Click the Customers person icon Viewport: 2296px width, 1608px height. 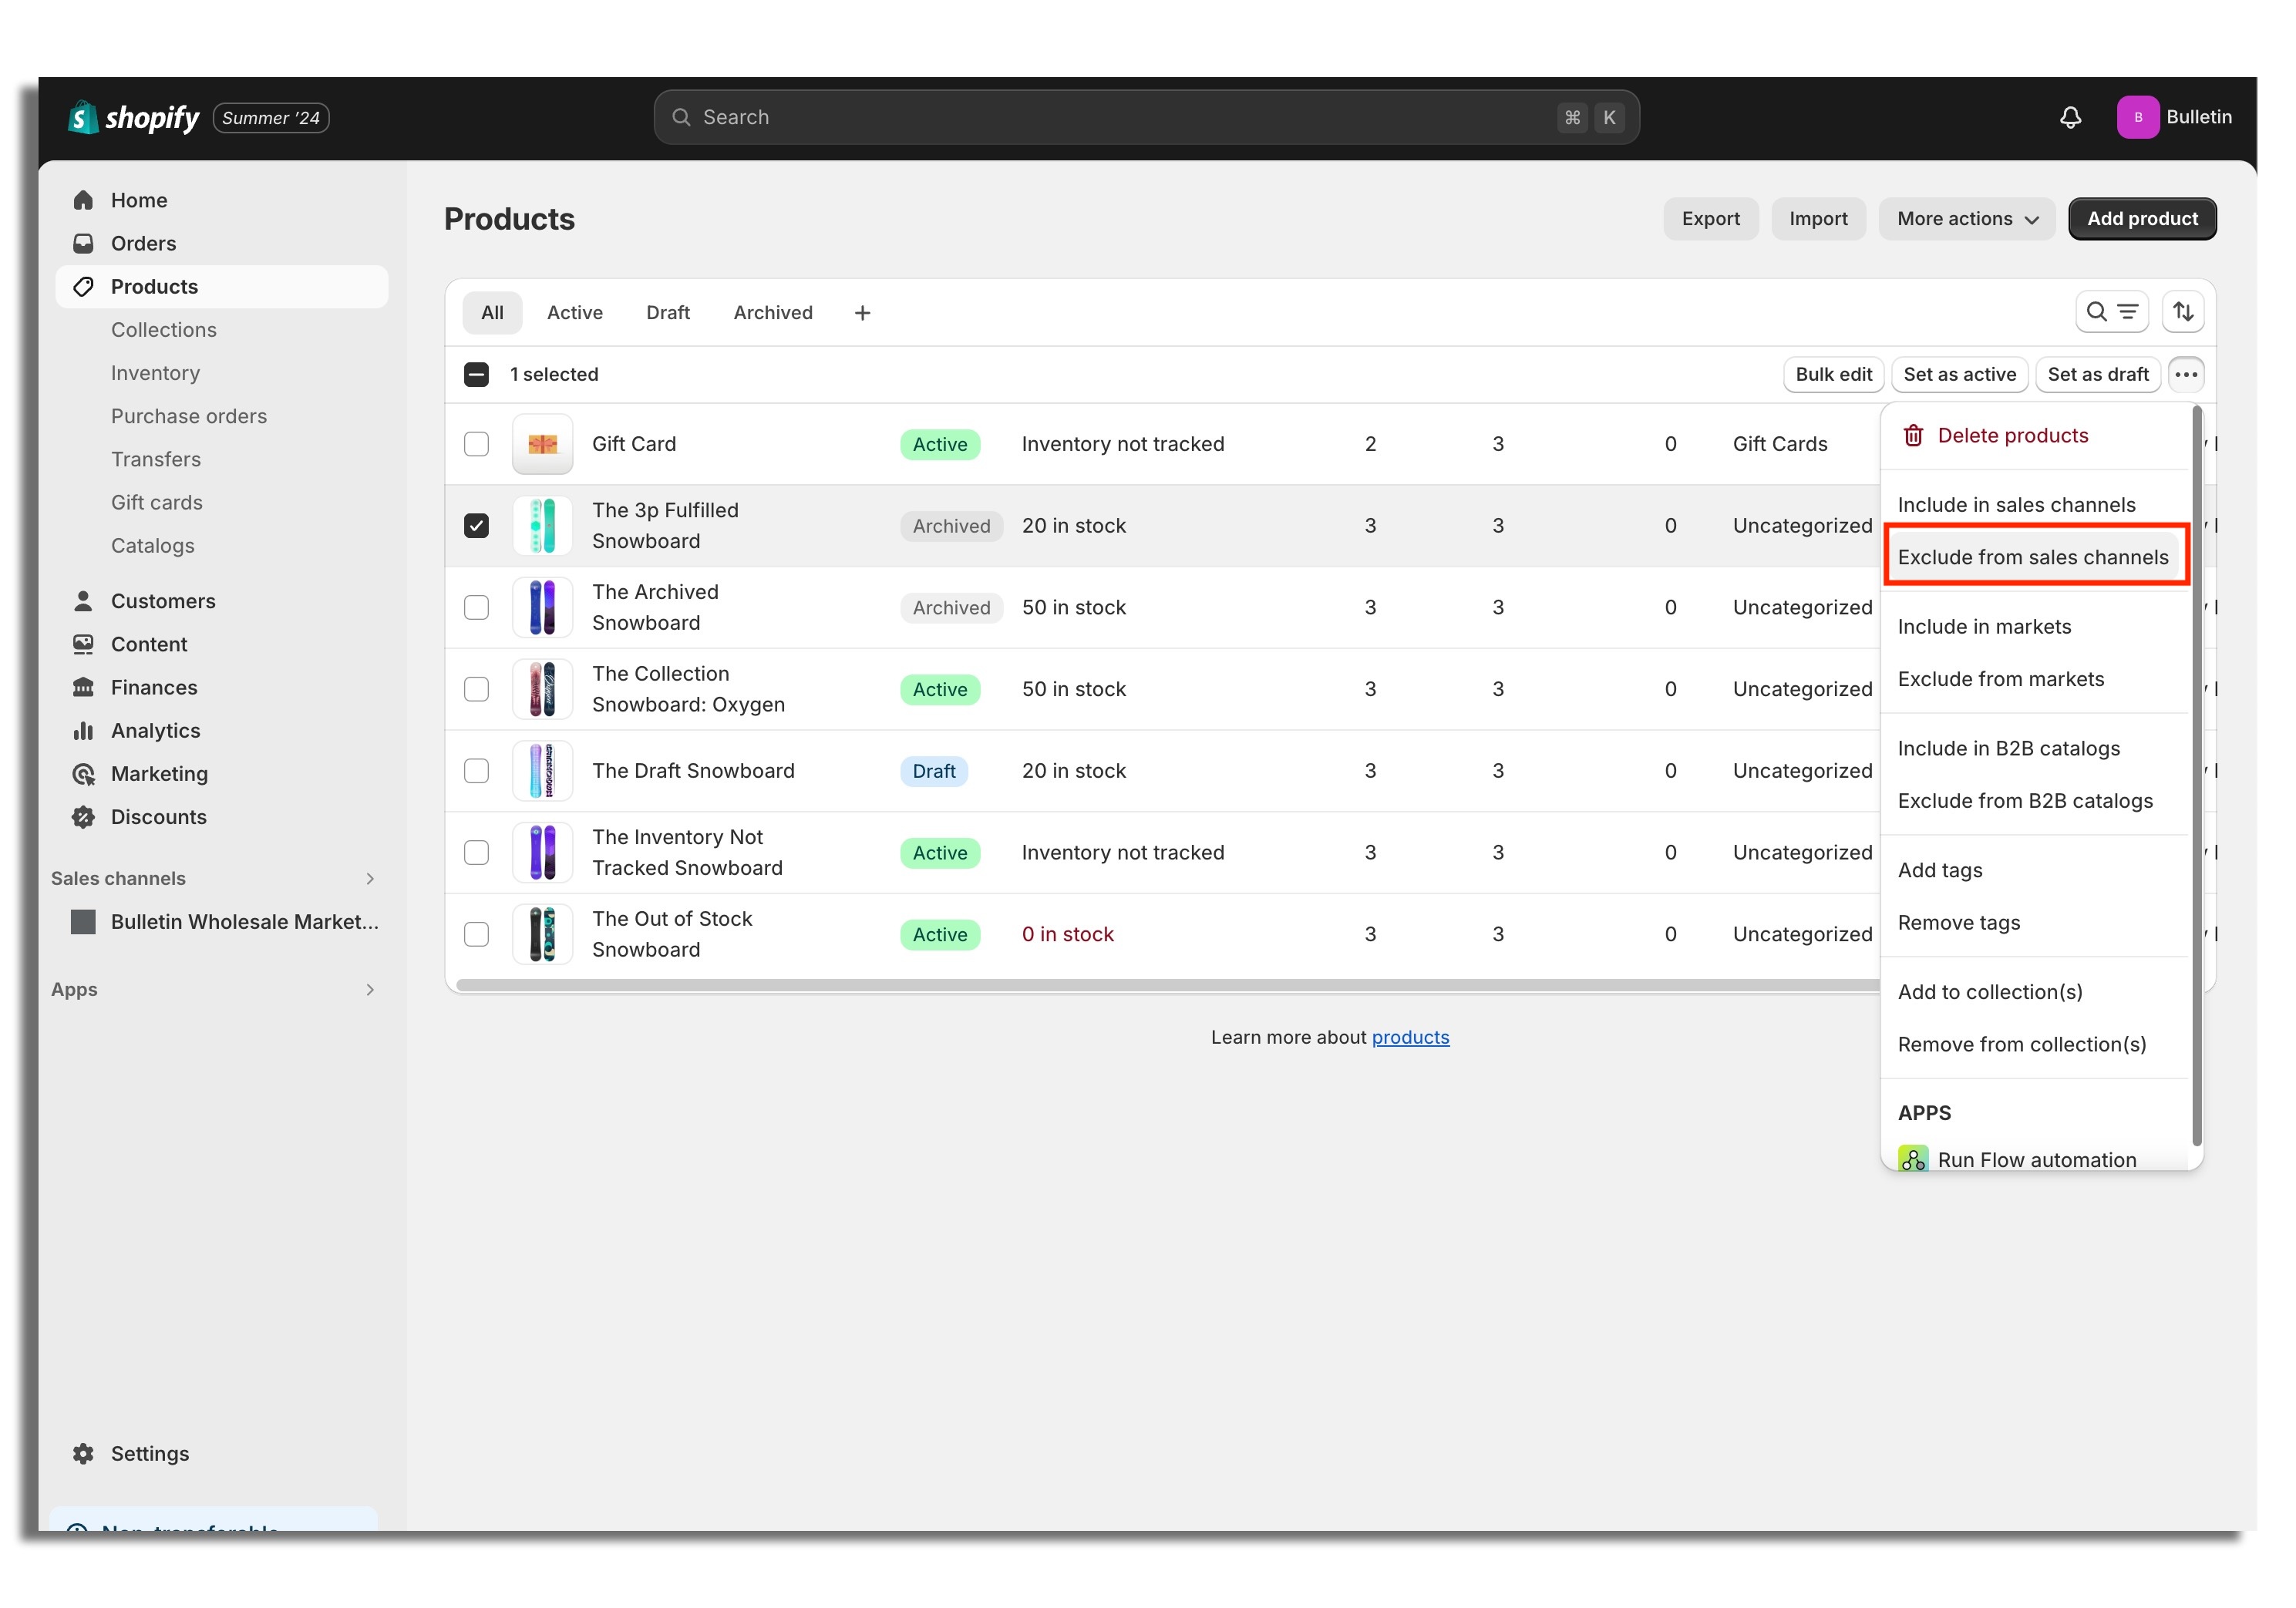pyautogui.click(x=83, y=601)
